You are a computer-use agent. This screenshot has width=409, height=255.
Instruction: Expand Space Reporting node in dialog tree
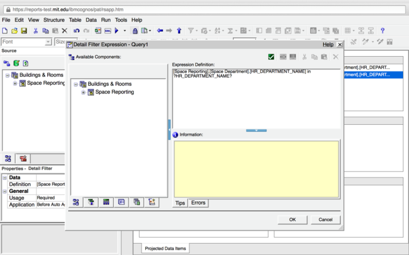click(x=84, y=92)
